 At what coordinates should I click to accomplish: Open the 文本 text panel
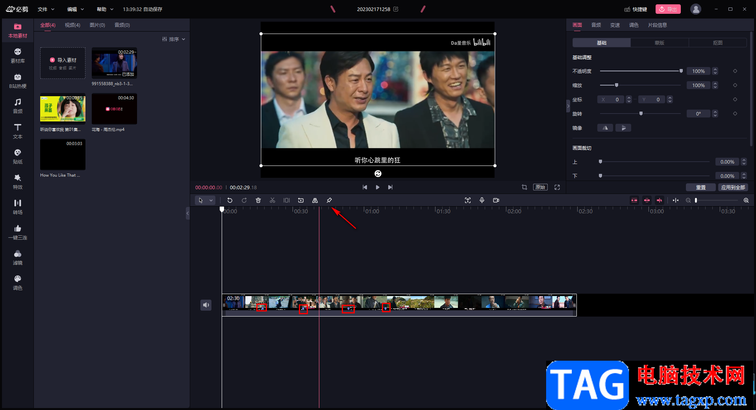pos(18,132)
